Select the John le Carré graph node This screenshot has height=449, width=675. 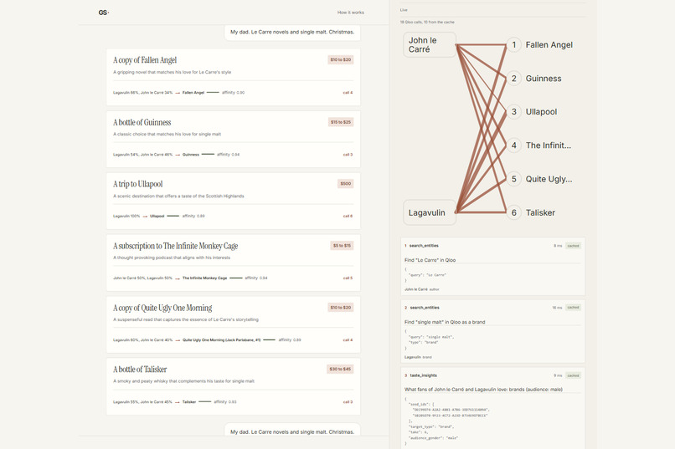click(x=429, y=44)
